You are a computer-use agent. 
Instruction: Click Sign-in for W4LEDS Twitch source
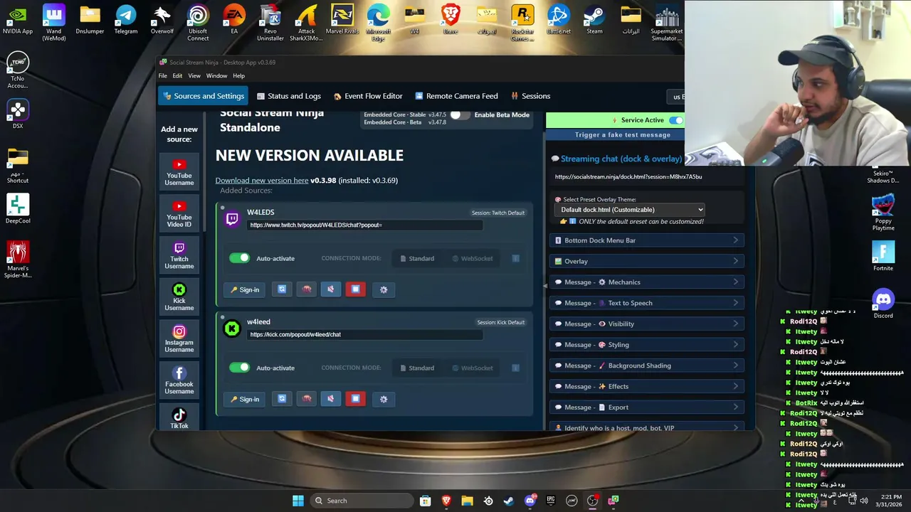point(245,289)
